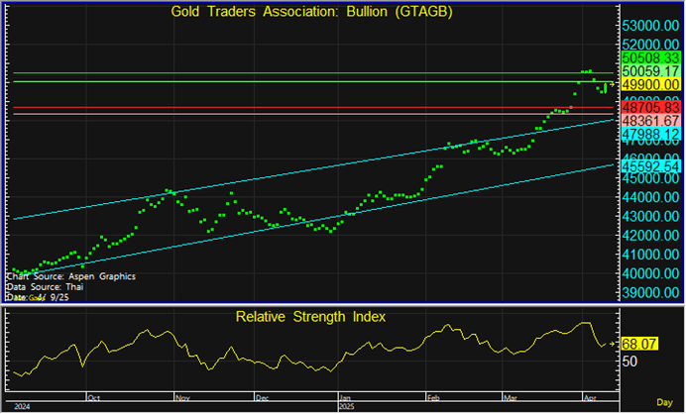Click the Chart Source: Aspen Graphics text

[x=70, y=276]
